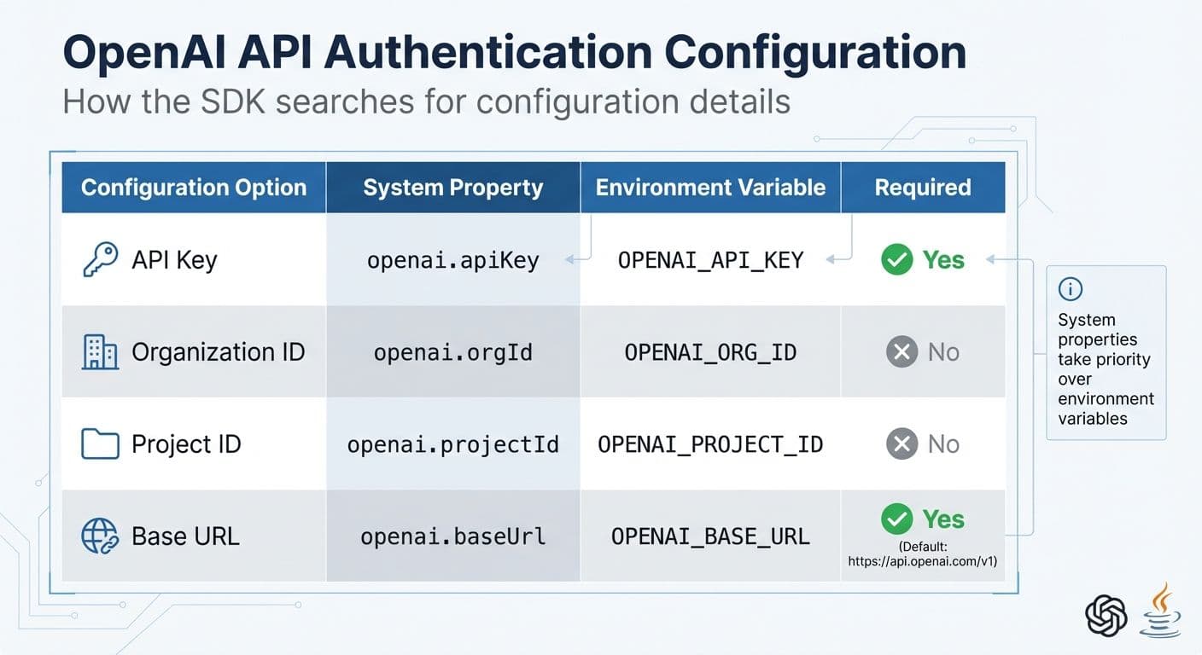The width and height of the screenshot is (1202, 655).
Task: Click the Yes text in Base URL row
Action: 943,519
